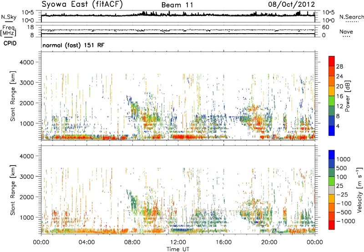Click the '4000' tick on velocity panel

tap(26, 156)
